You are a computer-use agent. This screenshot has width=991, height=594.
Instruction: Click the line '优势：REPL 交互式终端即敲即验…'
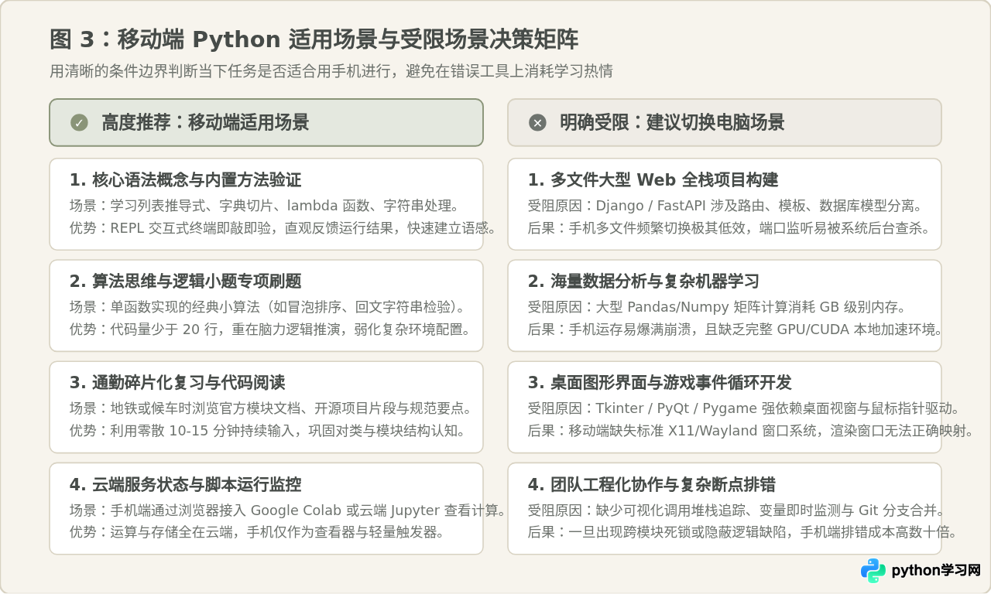[x=283, y=229]
